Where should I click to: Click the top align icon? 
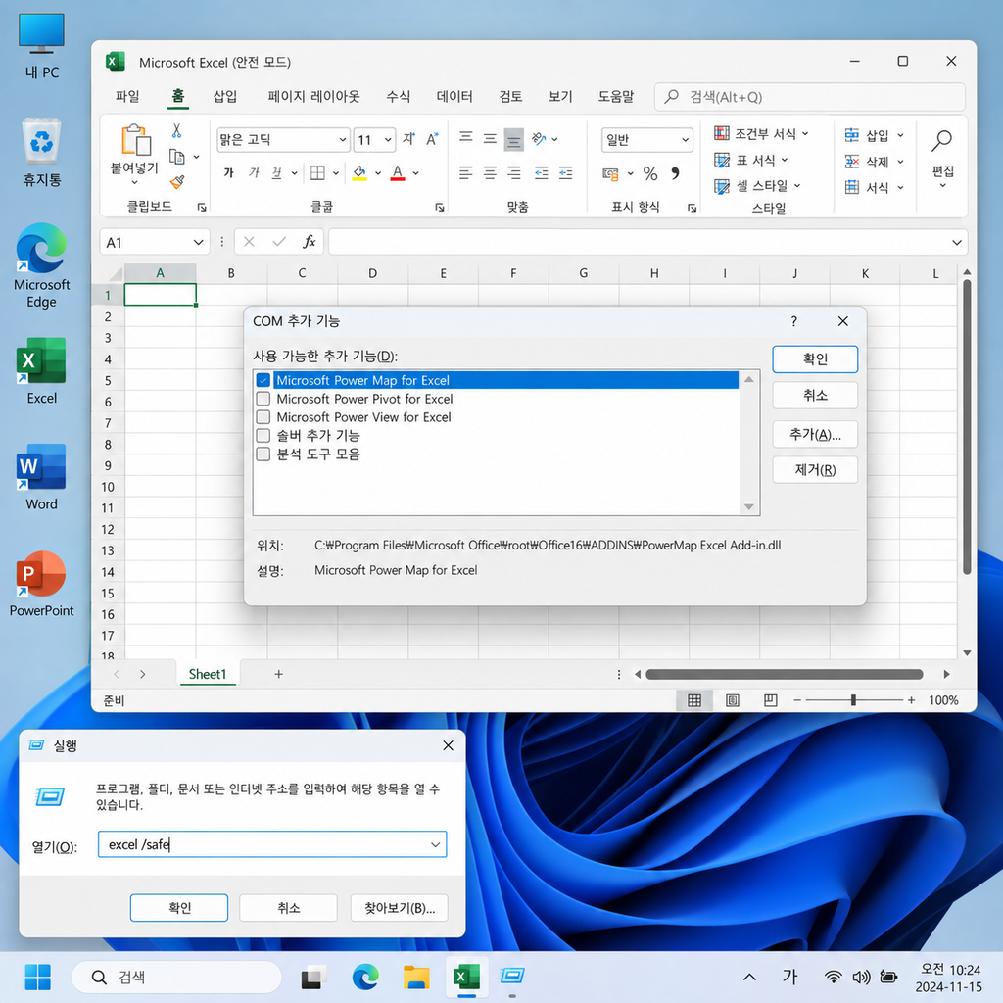(466, 138)
